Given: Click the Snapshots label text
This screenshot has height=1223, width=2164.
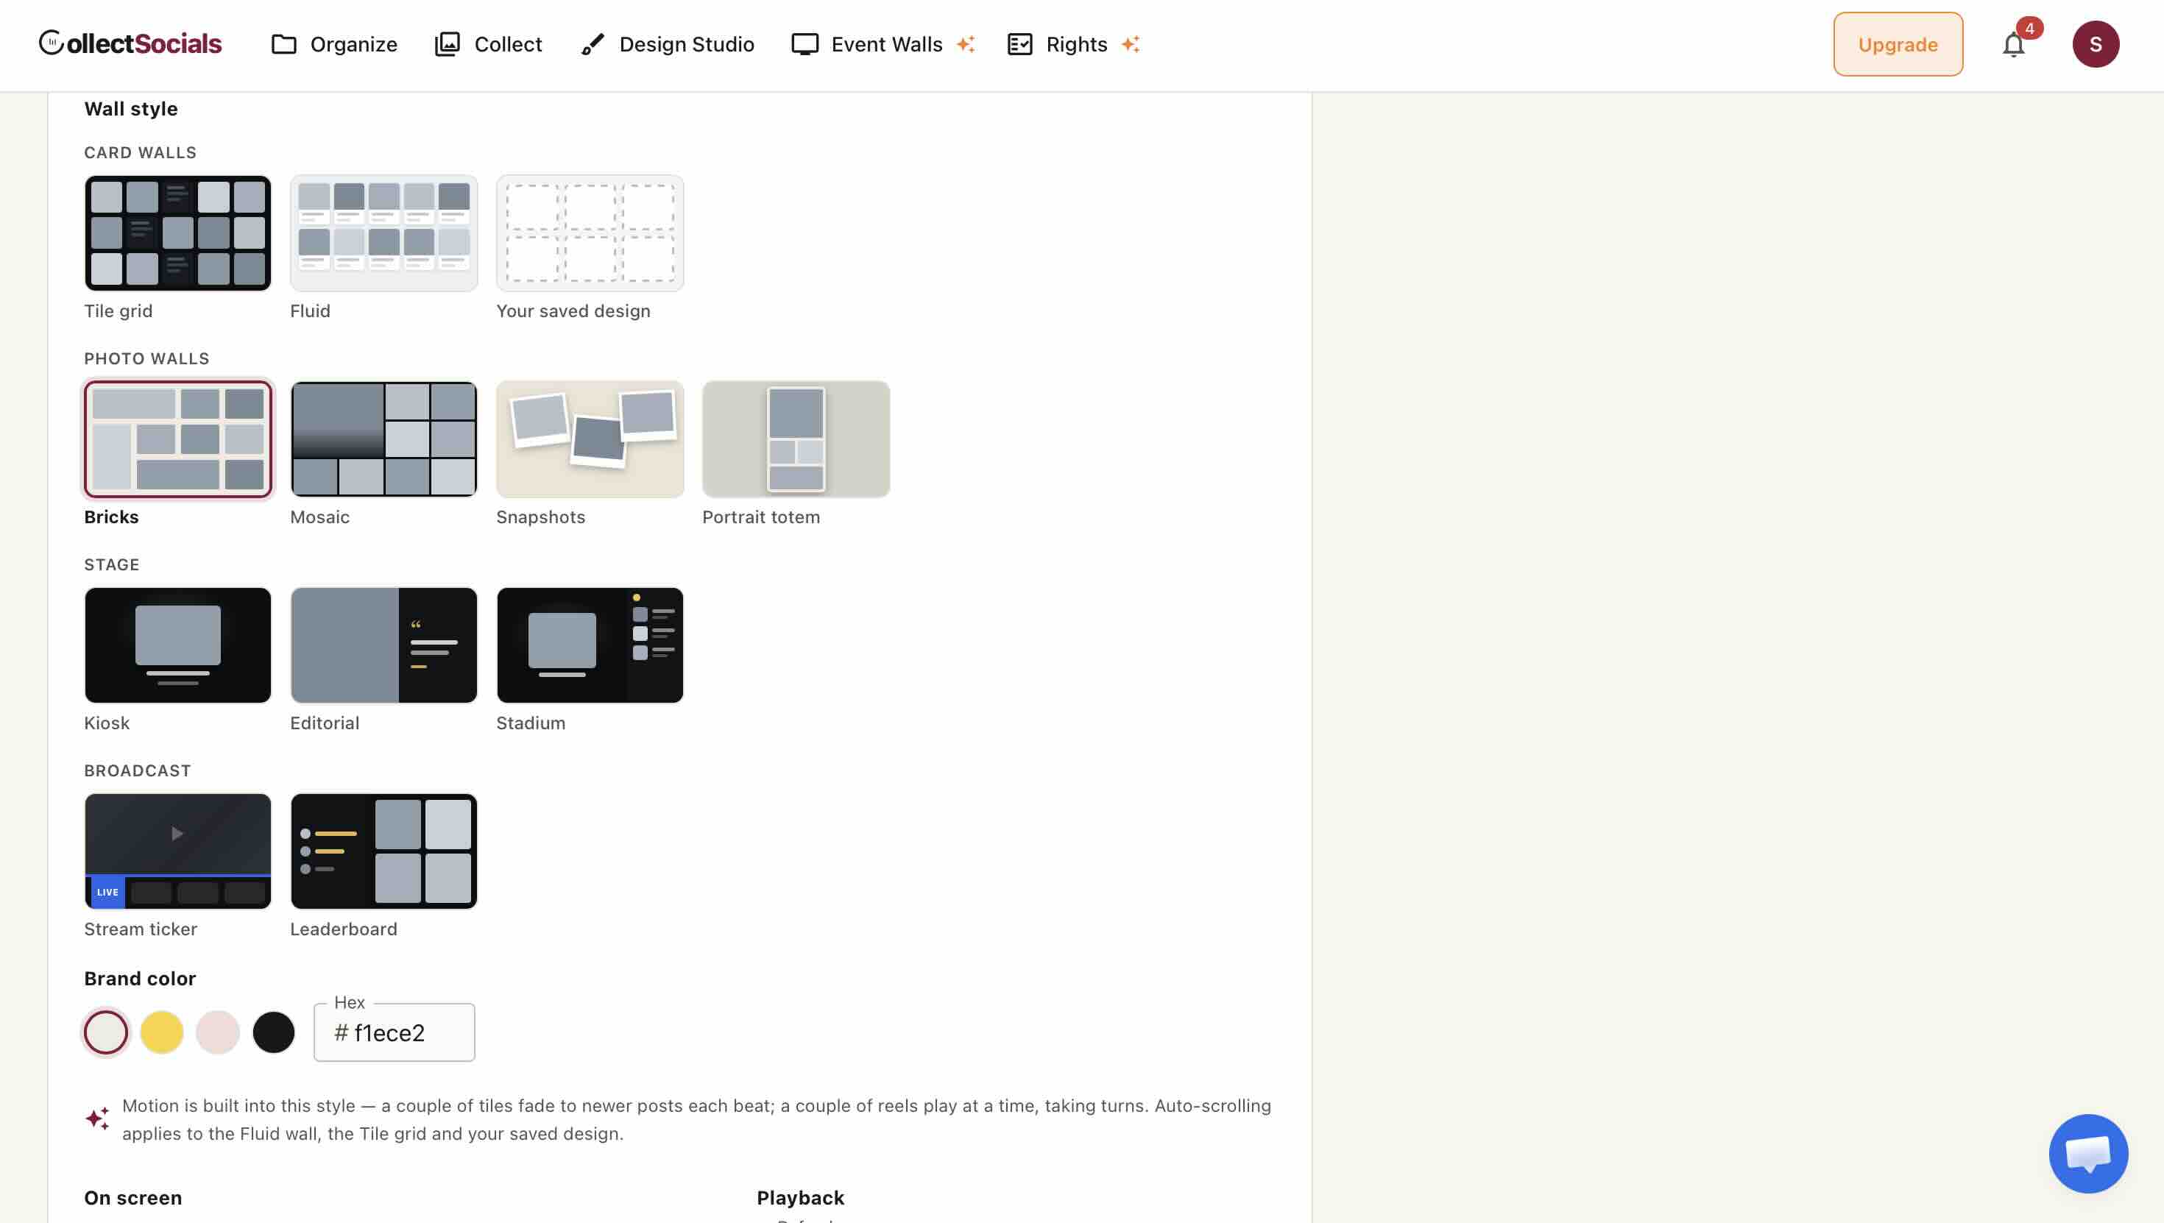Looking at the screenshot, I should click(540, 517).
